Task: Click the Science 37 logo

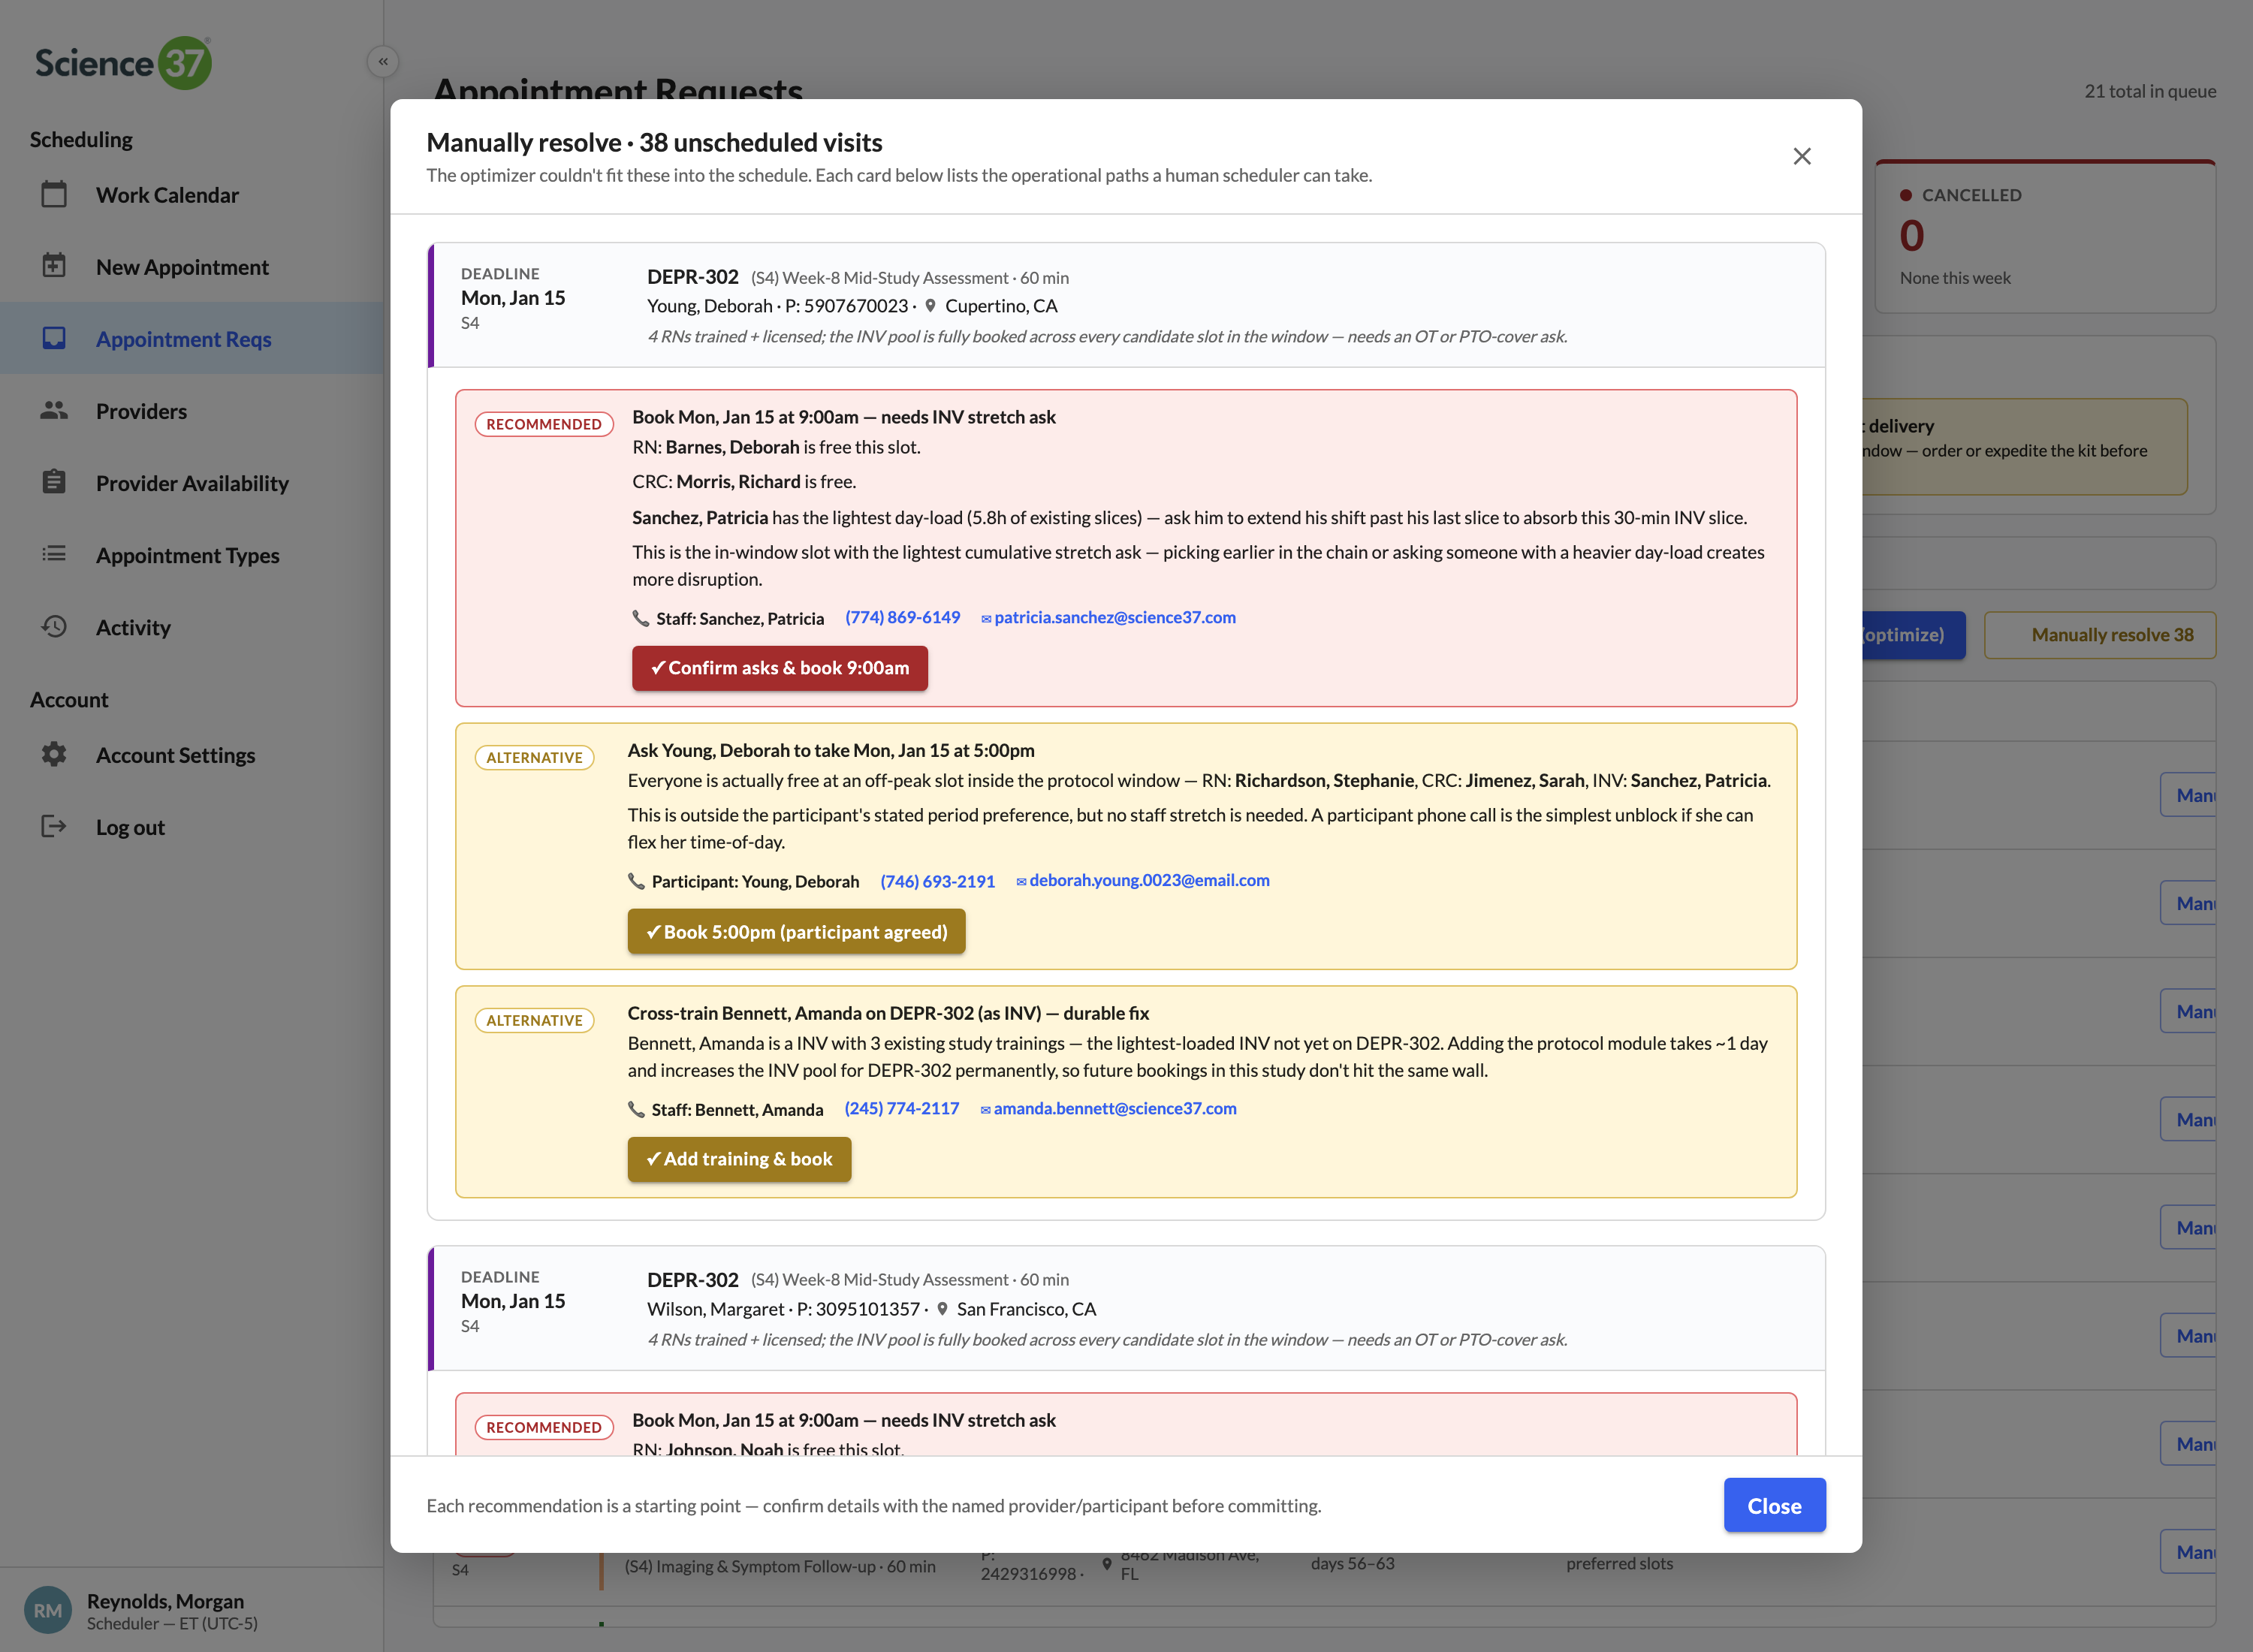Action: [123, 62]
